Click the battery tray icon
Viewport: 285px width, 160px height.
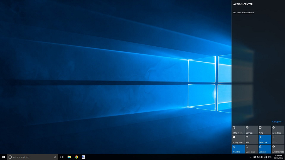pos(255,157)
